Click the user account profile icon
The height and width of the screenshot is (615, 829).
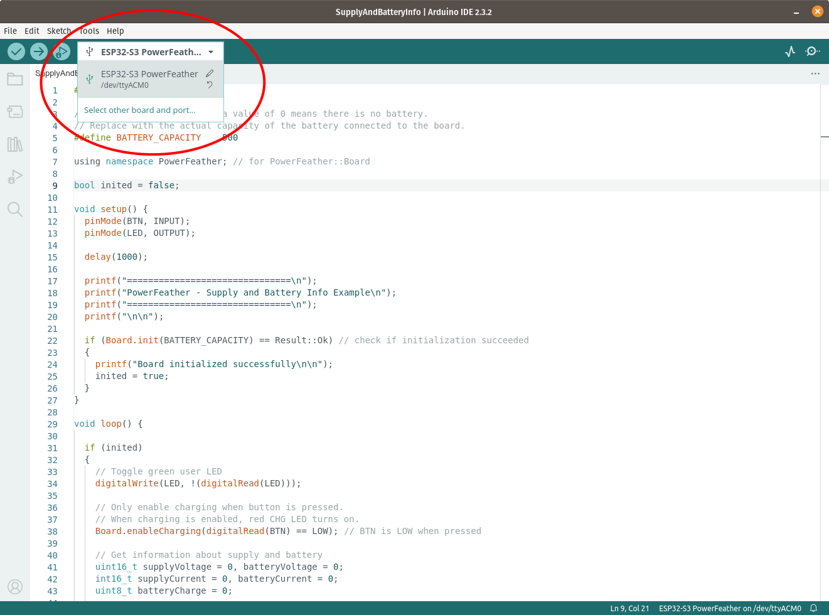point(15,587)
